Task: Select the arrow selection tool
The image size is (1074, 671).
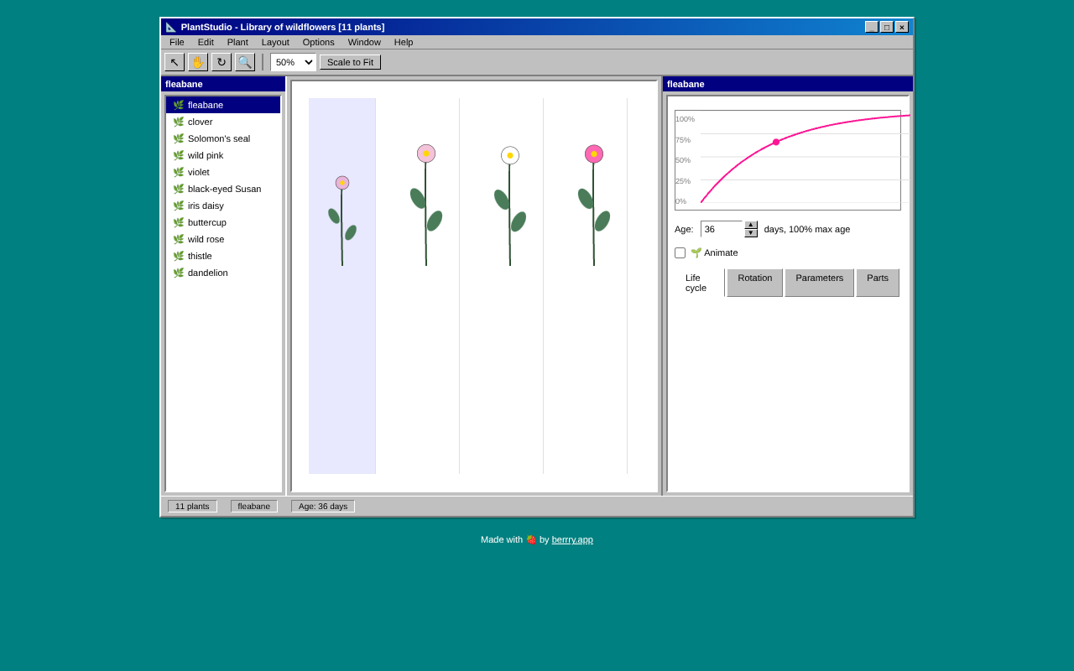Action: coord(175,61)
